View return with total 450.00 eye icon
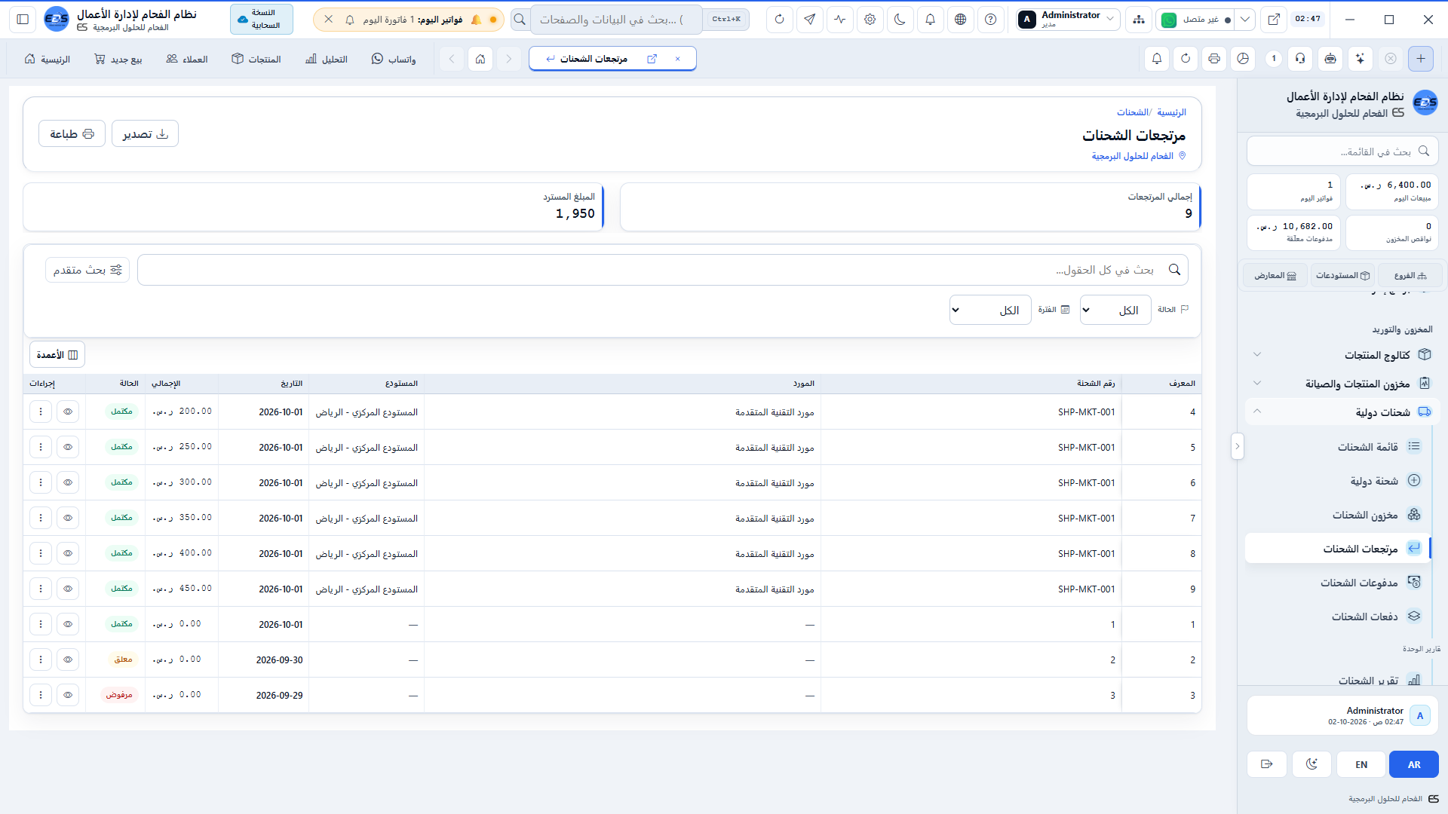The width and height of the screenshot is (1448, 814). click(68, 589)
